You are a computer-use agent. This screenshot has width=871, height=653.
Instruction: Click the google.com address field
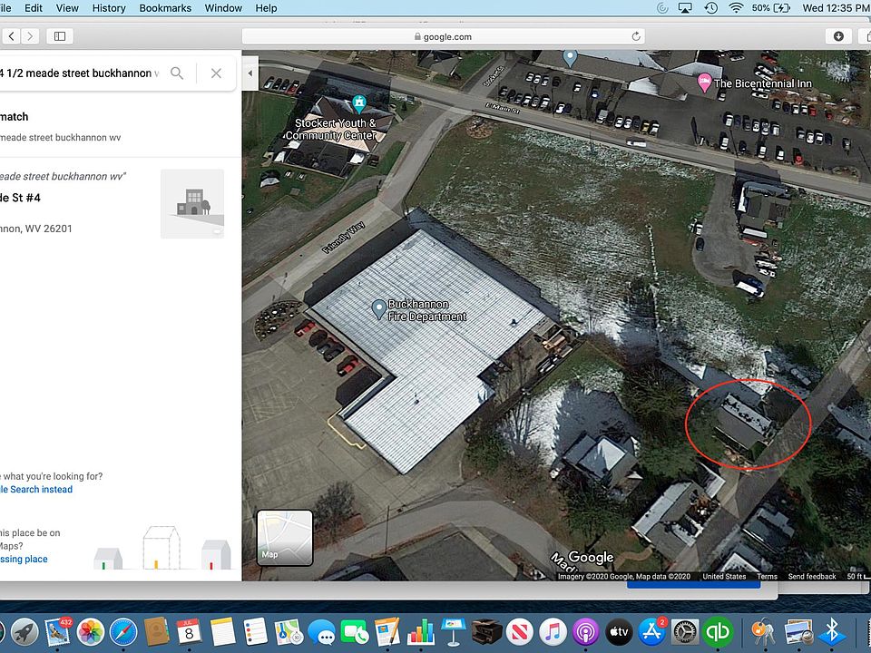pos(443,36)
